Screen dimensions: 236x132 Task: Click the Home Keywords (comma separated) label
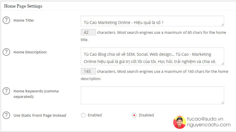click(36, 94)
